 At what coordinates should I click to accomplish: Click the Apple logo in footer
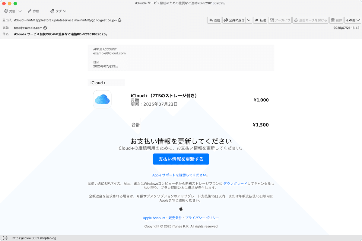181,209
